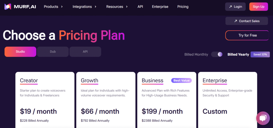The height and width of the screenshot is (128, 273).
Task: Toggle the monthly/yearly billing switch
Action: pyautogui.click(x=217, y=54)
